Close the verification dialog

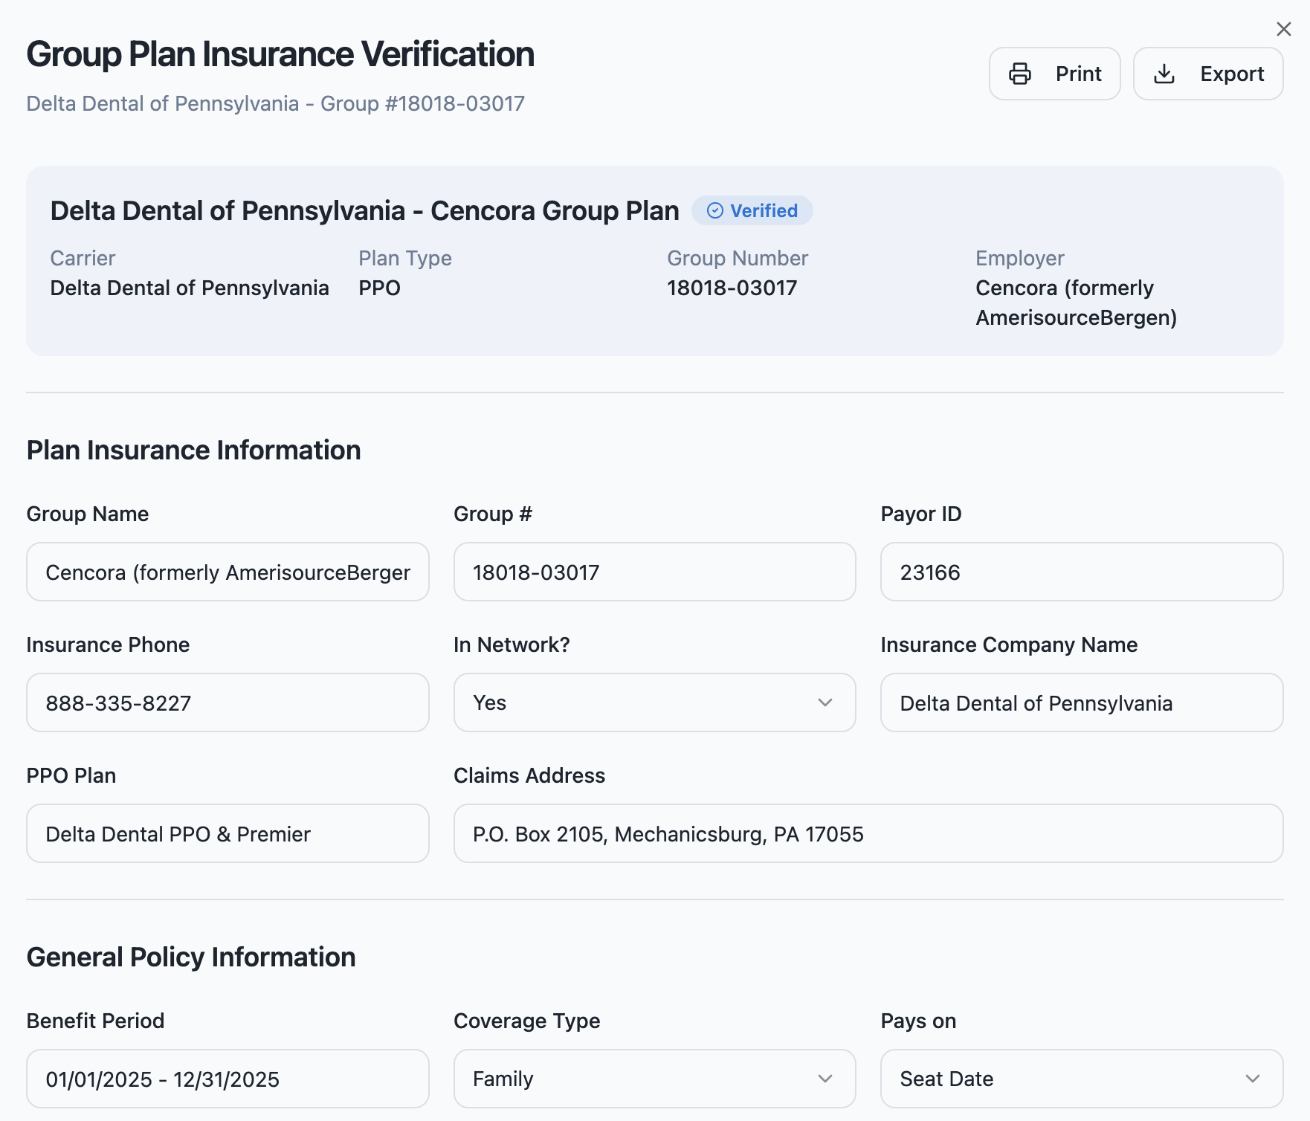[1283, 29]
